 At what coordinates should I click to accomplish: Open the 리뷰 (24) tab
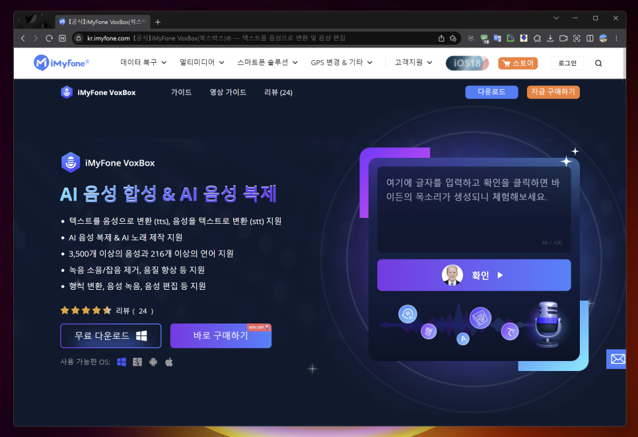[278, 92]
